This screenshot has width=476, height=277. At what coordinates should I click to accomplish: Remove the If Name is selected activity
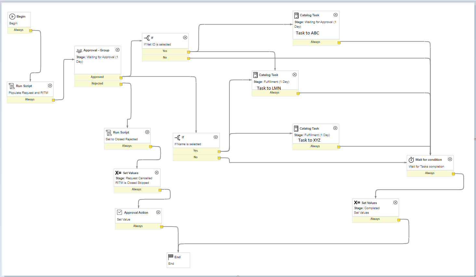(x=216, y=137)
